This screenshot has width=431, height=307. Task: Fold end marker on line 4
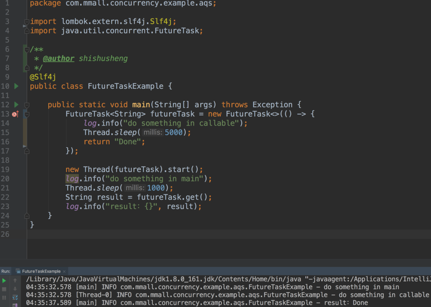click(x=27, y=31)
